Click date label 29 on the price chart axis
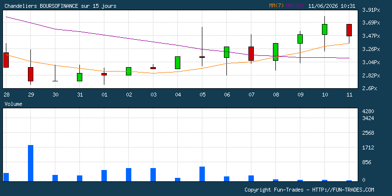This screenshot has width=392, height=196. 31,95
